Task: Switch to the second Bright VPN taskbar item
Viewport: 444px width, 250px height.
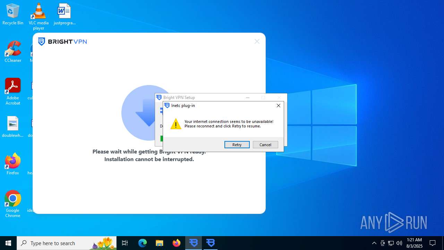Action: (x=211, y=243)
